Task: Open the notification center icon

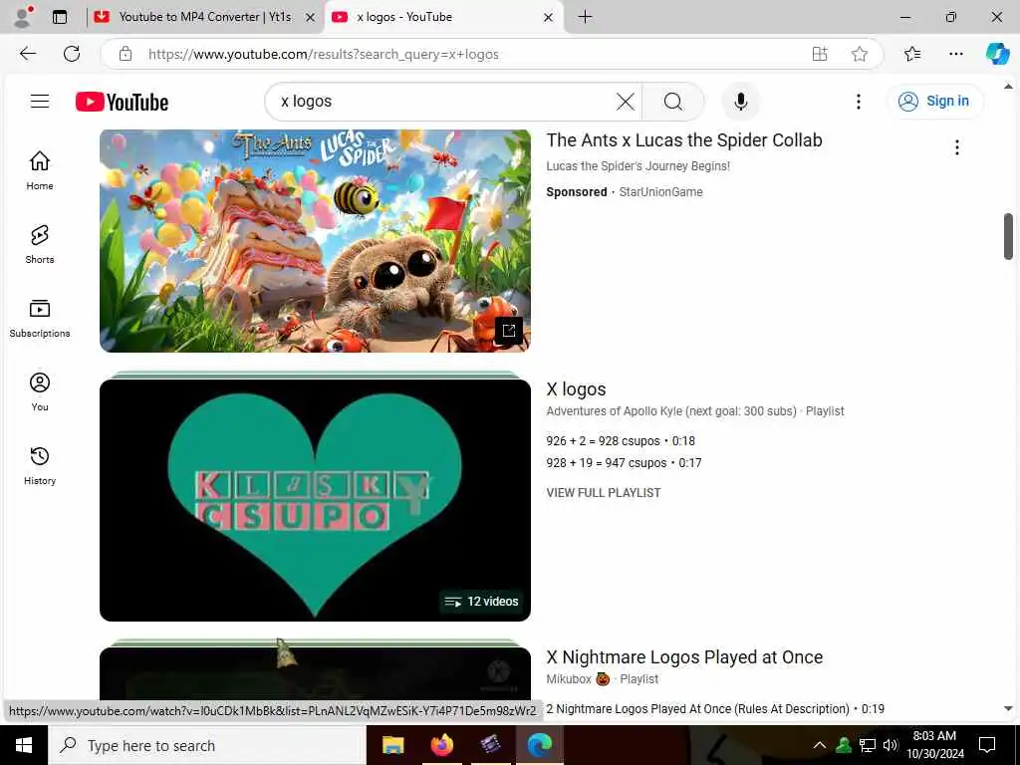Action: [987, 745]
